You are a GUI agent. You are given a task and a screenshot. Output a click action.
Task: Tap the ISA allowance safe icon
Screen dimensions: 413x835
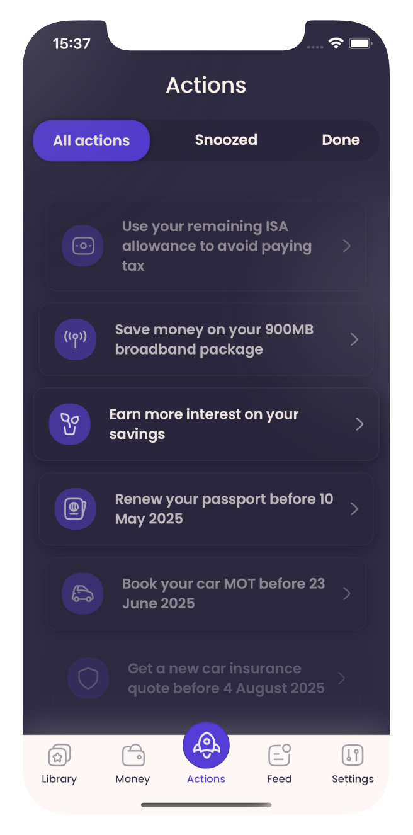point(82,246)
